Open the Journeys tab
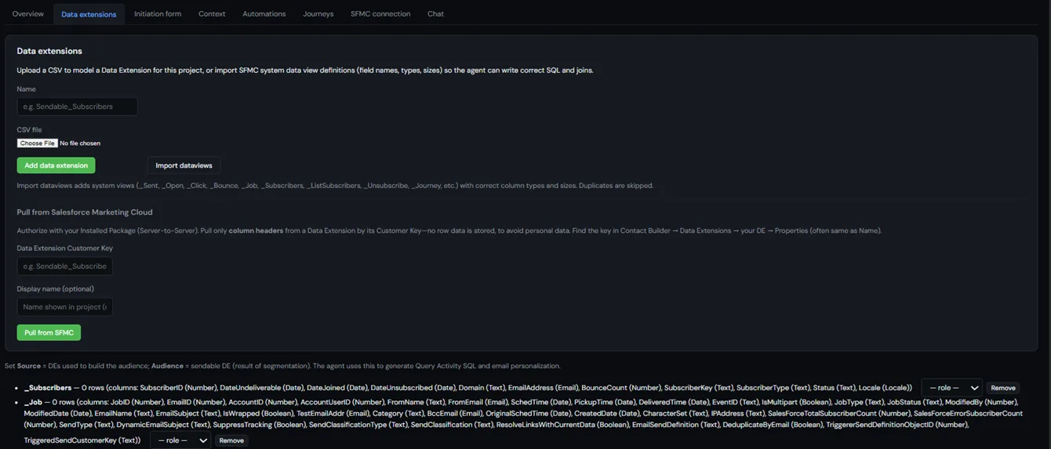 click(x=318, y=13)
